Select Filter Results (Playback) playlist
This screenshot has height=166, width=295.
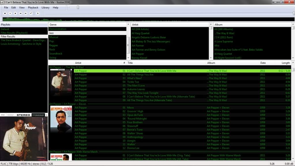24,33
